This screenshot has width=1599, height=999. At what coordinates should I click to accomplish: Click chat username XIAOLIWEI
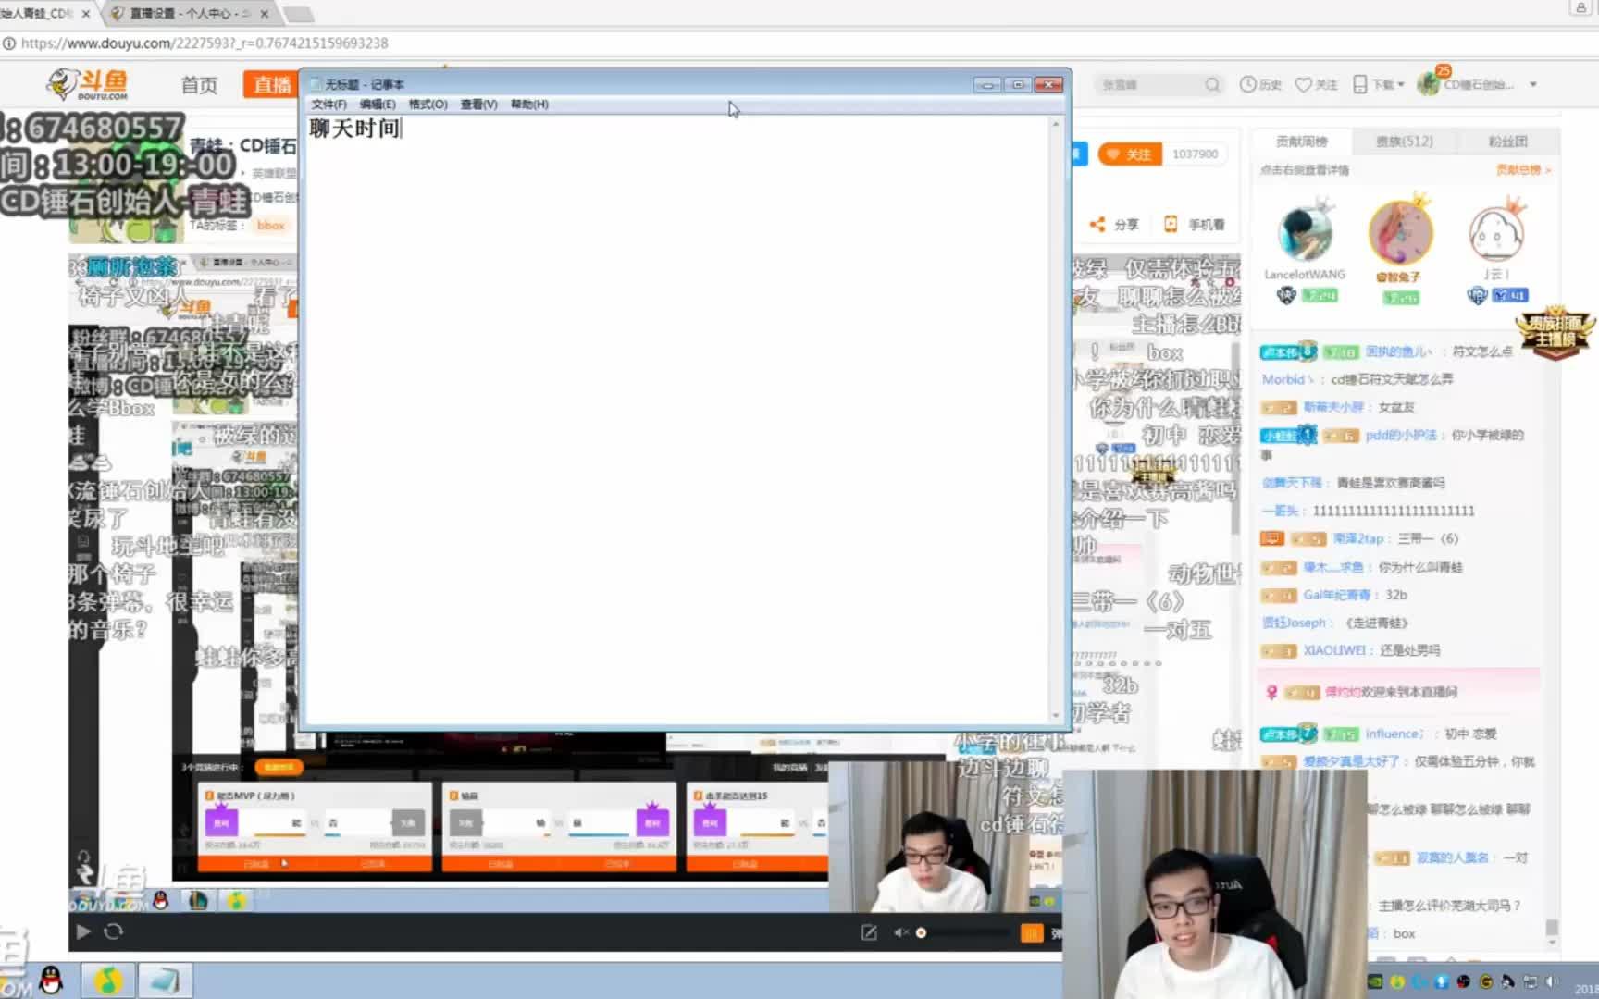pyautogui.click(x=1333, y=650)
